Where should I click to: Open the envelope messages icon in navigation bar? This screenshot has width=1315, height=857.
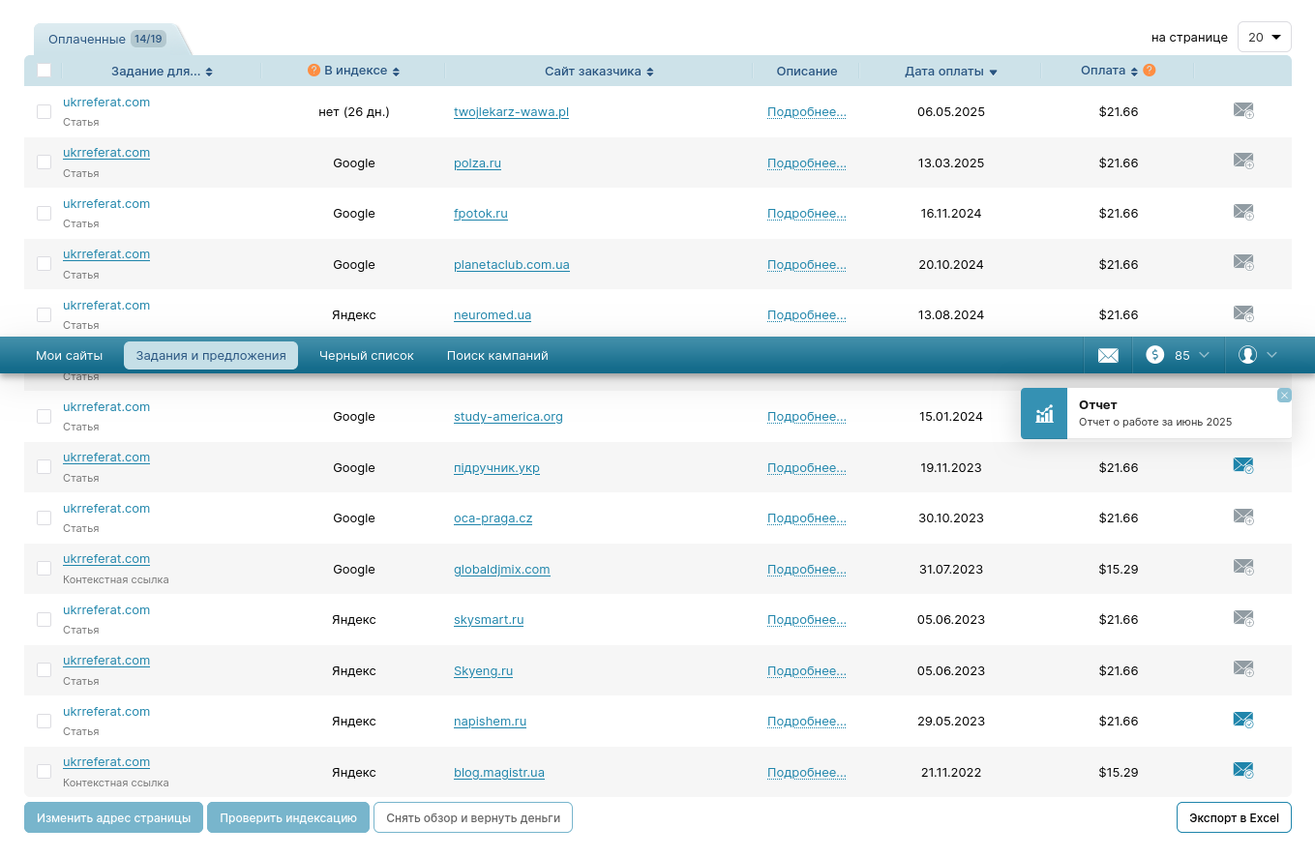(x=1108, y=356)
